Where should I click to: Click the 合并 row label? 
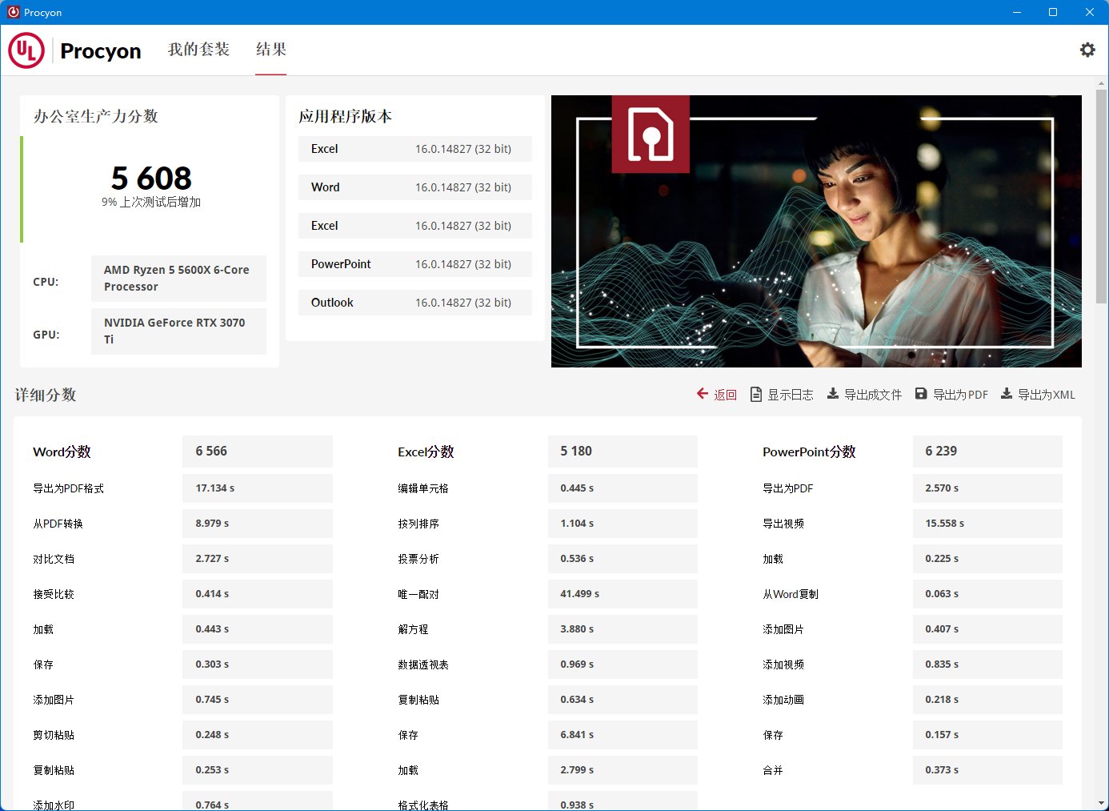point(773,770)
